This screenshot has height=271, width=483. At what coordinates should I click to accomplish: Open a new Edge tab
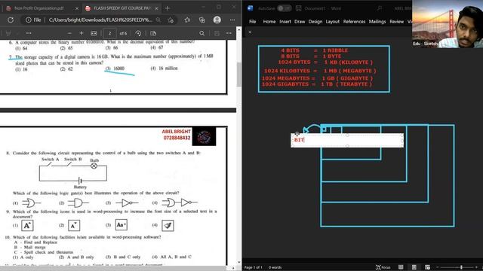pyautogui.click(x=168, y=8)
